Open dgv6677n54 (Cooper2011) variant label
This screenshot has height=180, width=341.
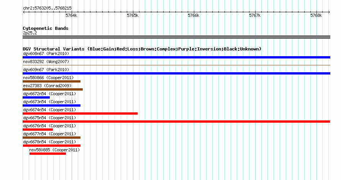click(x=49, y=134)
